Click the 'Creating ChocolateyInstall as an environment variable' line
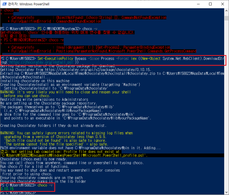 click(70, 85)
